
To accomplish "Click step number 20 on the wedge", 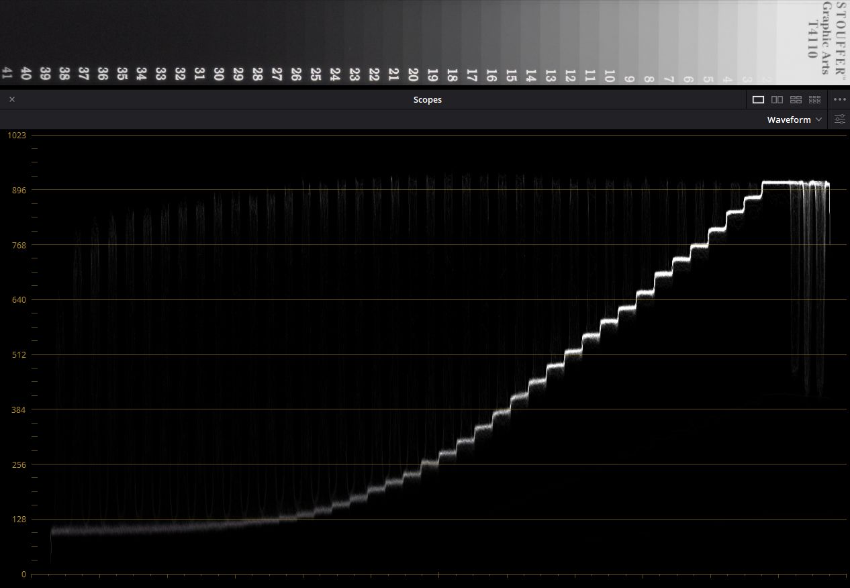I will click(413, 74).
